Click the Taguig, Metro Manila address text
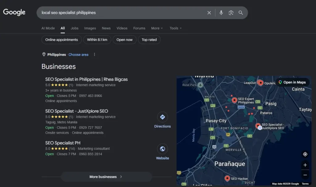The width and height of the screenshot is (316, 187). point(61,122)
